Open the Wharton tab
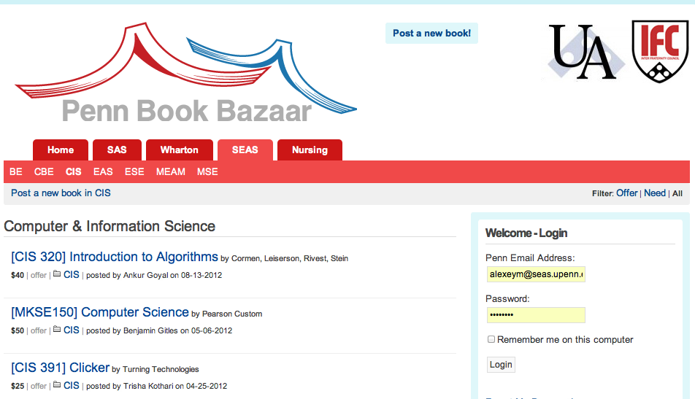 180,150
